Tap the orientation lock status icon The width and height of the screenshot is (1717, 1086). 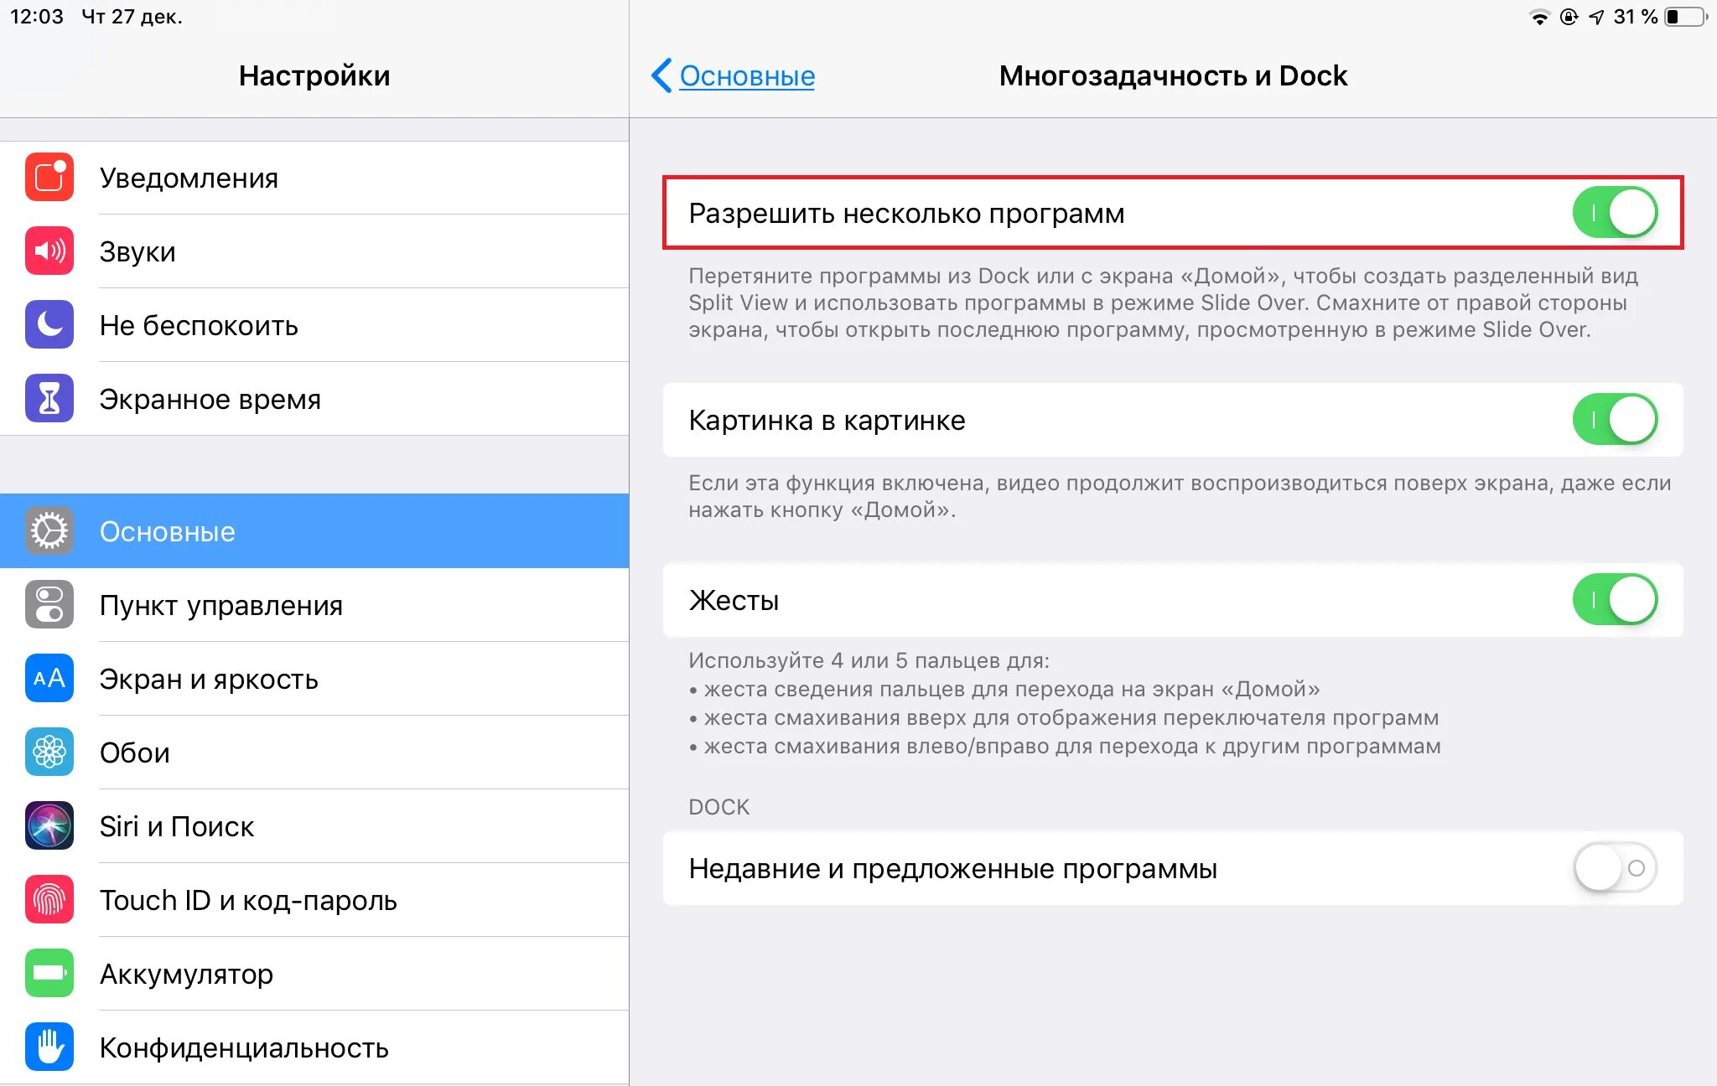(x=1569, y=17)
